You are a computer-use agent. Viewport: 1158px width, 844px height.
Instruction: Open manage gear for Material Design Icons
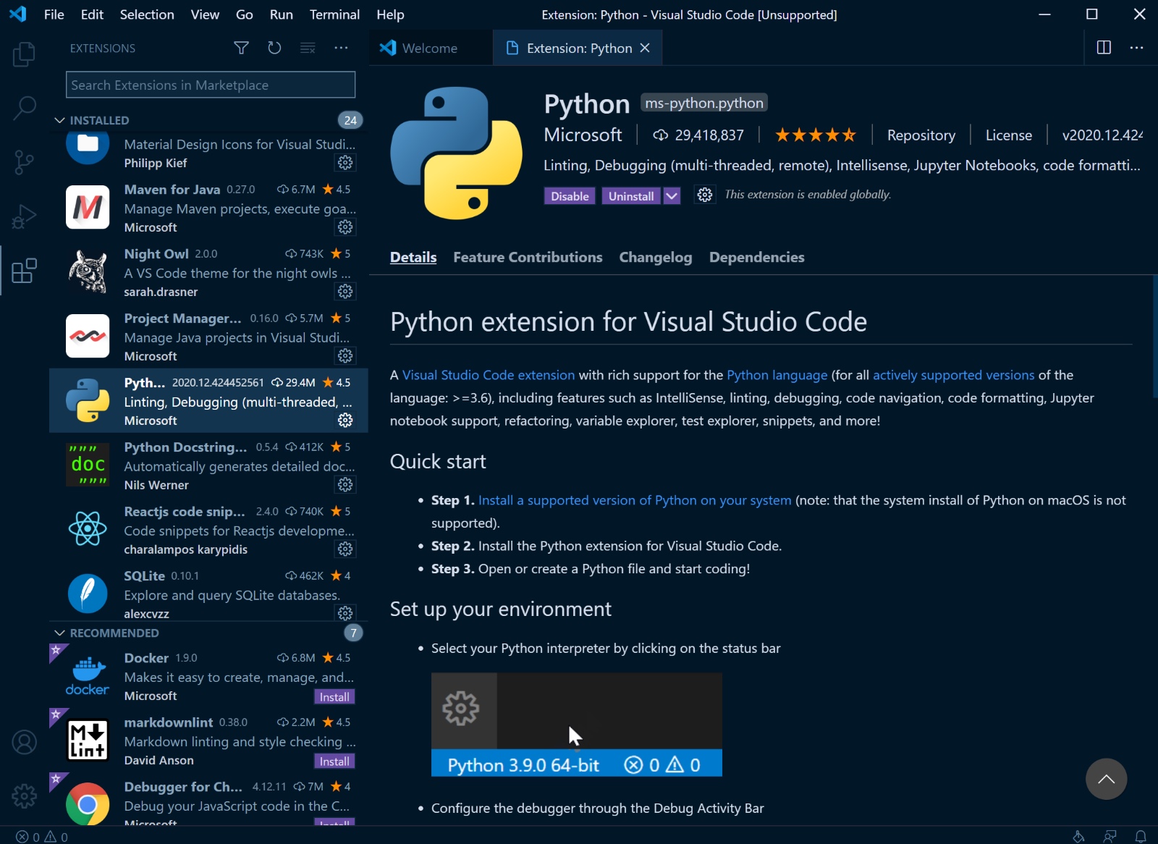[x=345, y=162]
